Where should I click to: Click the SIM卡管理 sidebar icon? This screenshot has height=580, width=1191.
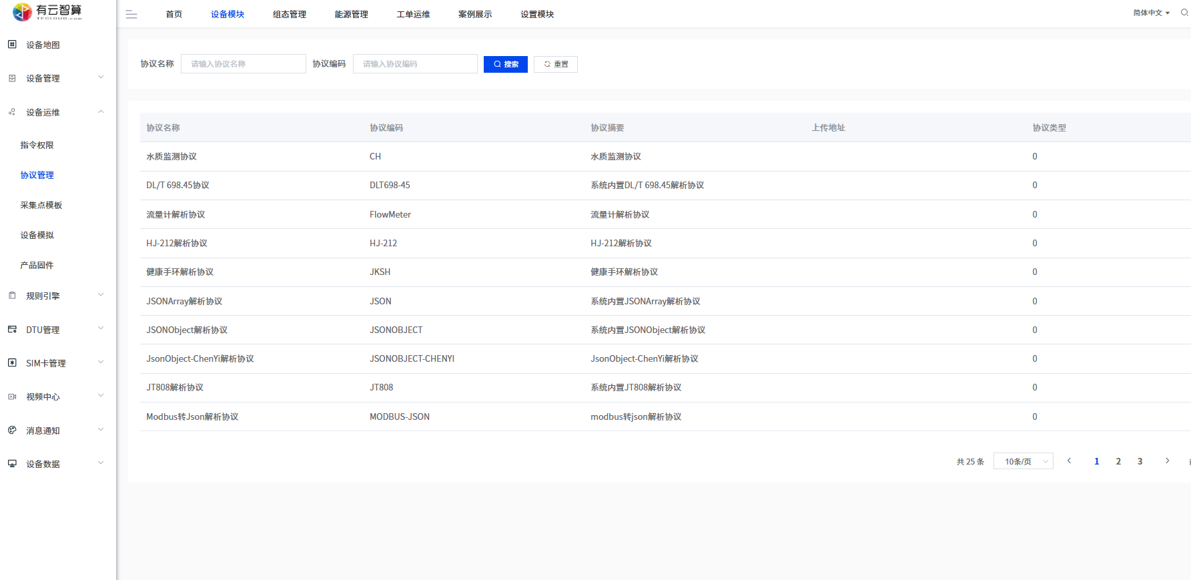[12, 363]
